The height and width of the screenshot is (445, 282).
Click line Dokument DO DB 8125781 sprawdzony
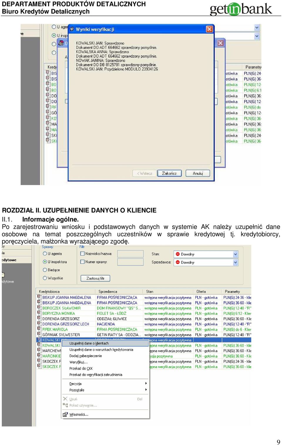[x=116, y=65]
